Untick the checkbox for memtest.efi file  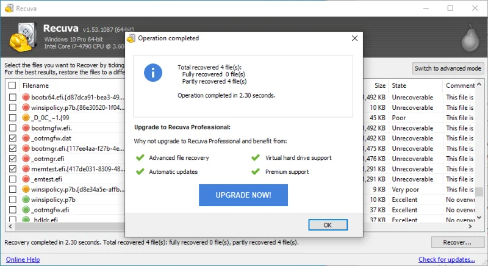click(12, 169)
